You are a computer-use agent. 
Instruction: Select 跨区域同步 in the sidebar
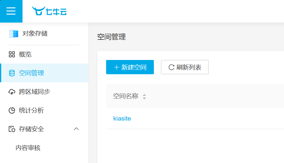[34, 92]
